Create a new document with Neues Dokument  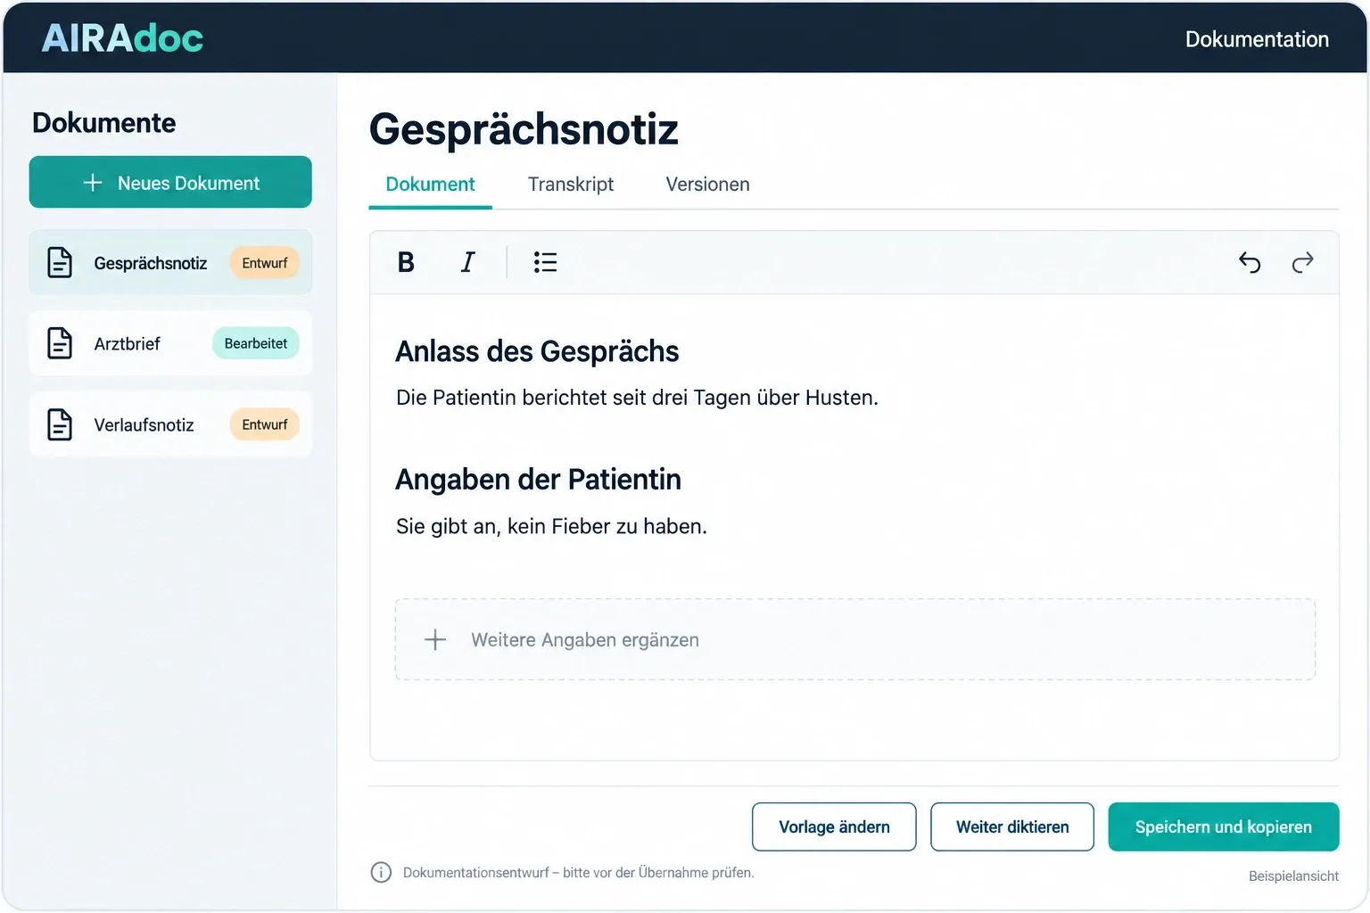pos(170,182)
